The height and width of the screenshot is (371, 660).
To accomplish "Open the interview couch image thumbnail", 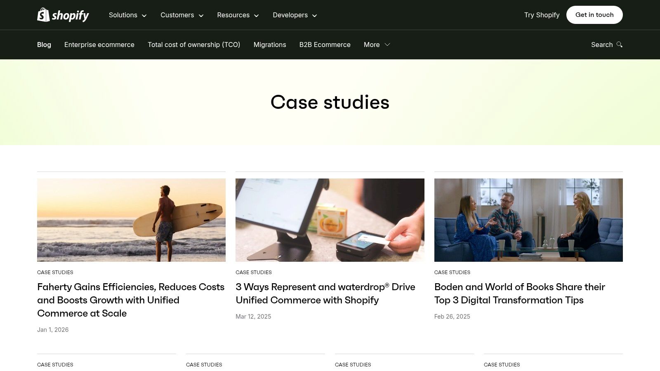I will tap(528, 220).
